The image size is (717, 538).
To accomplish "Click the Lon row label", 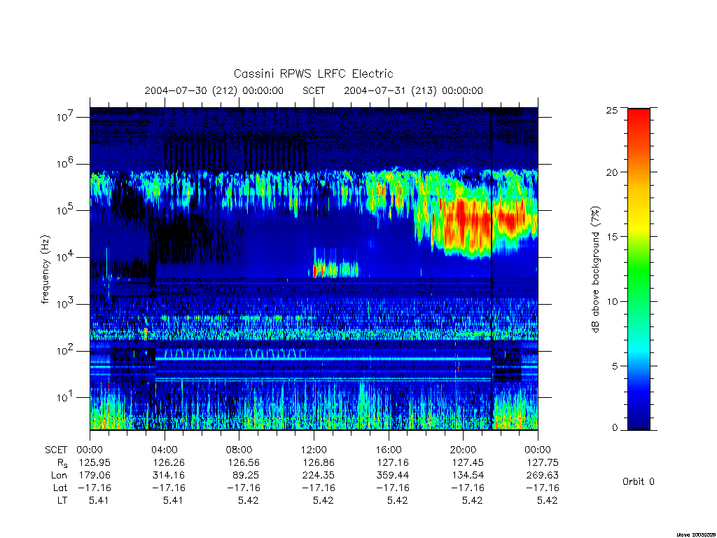I will click(59, 476).
